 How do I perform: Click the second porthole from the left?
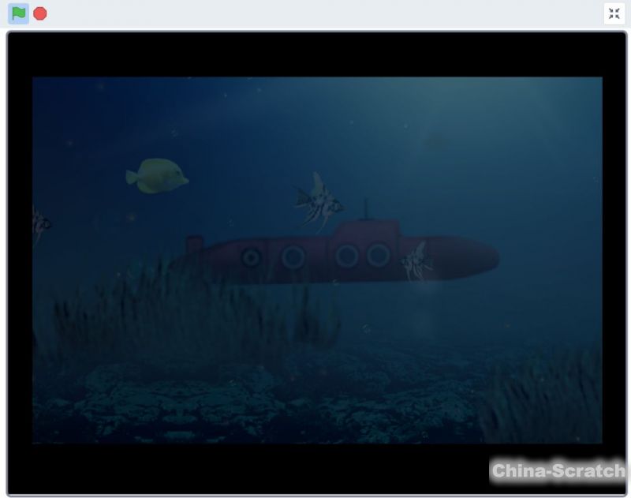tap(293, 256)
